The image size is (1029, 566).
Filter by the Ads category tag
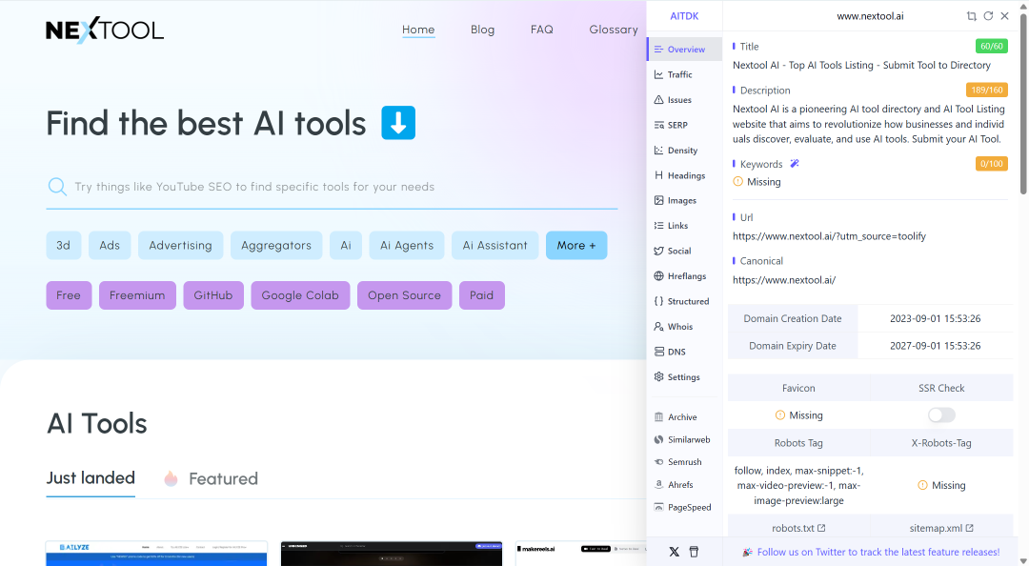[x=110, y=245]
